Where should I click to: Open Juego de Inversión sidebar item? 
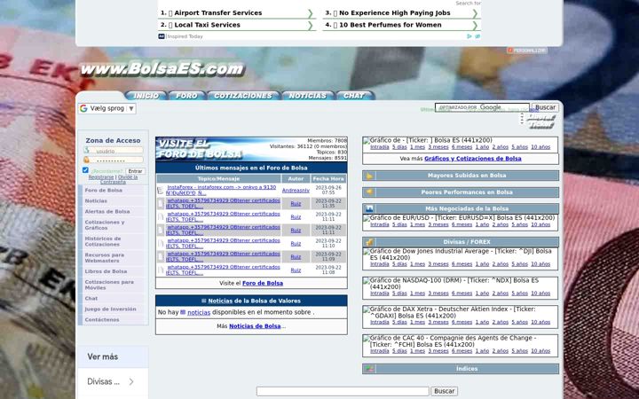(110, 309)
